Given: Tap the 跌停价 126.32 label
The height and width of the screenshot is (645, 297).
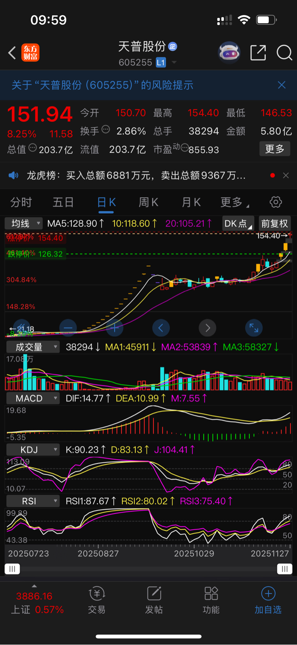Looking at the screenshot, I should click(x=35, y=254).
